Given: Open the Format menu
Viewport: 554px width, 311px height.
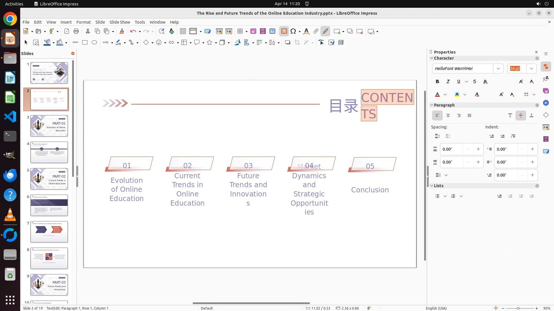Looking at the screenshot, I should pos(83,22).
